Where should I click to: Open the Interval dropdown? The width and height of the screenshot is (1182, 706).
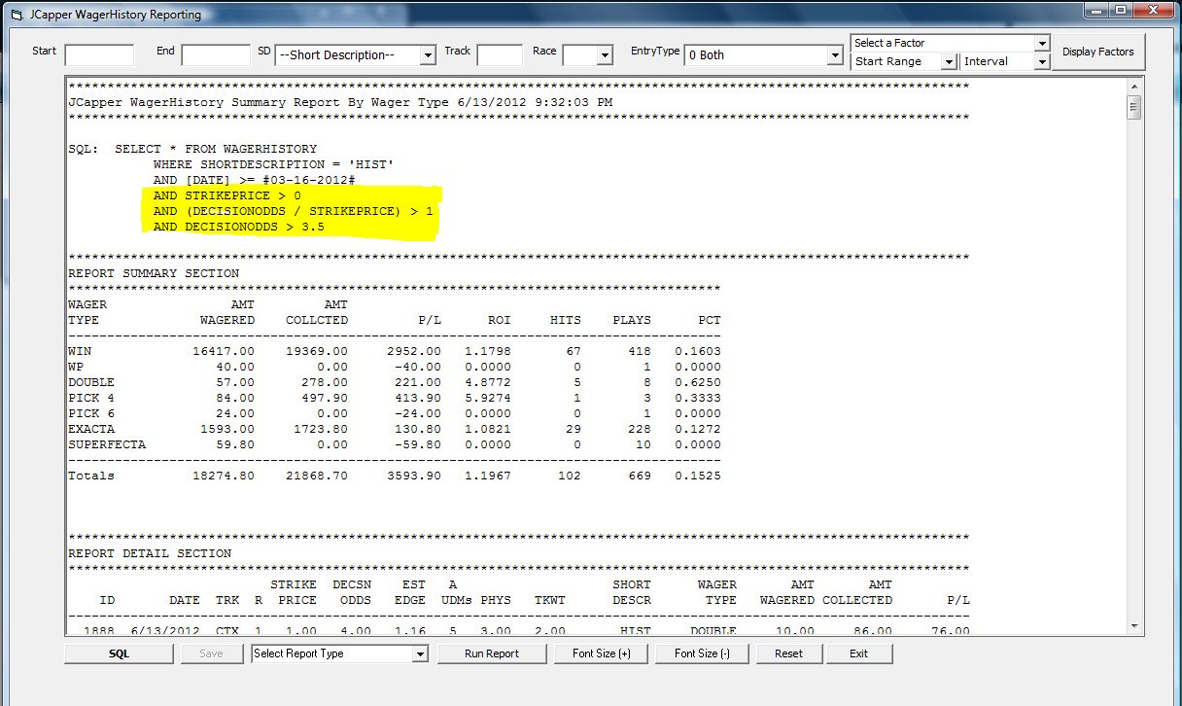click(x=1042, y=61)
